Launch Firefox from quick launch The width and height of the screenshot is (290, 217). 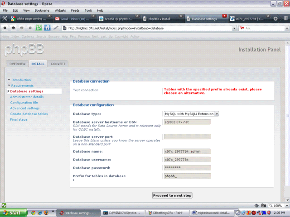[x=46, y=213]
